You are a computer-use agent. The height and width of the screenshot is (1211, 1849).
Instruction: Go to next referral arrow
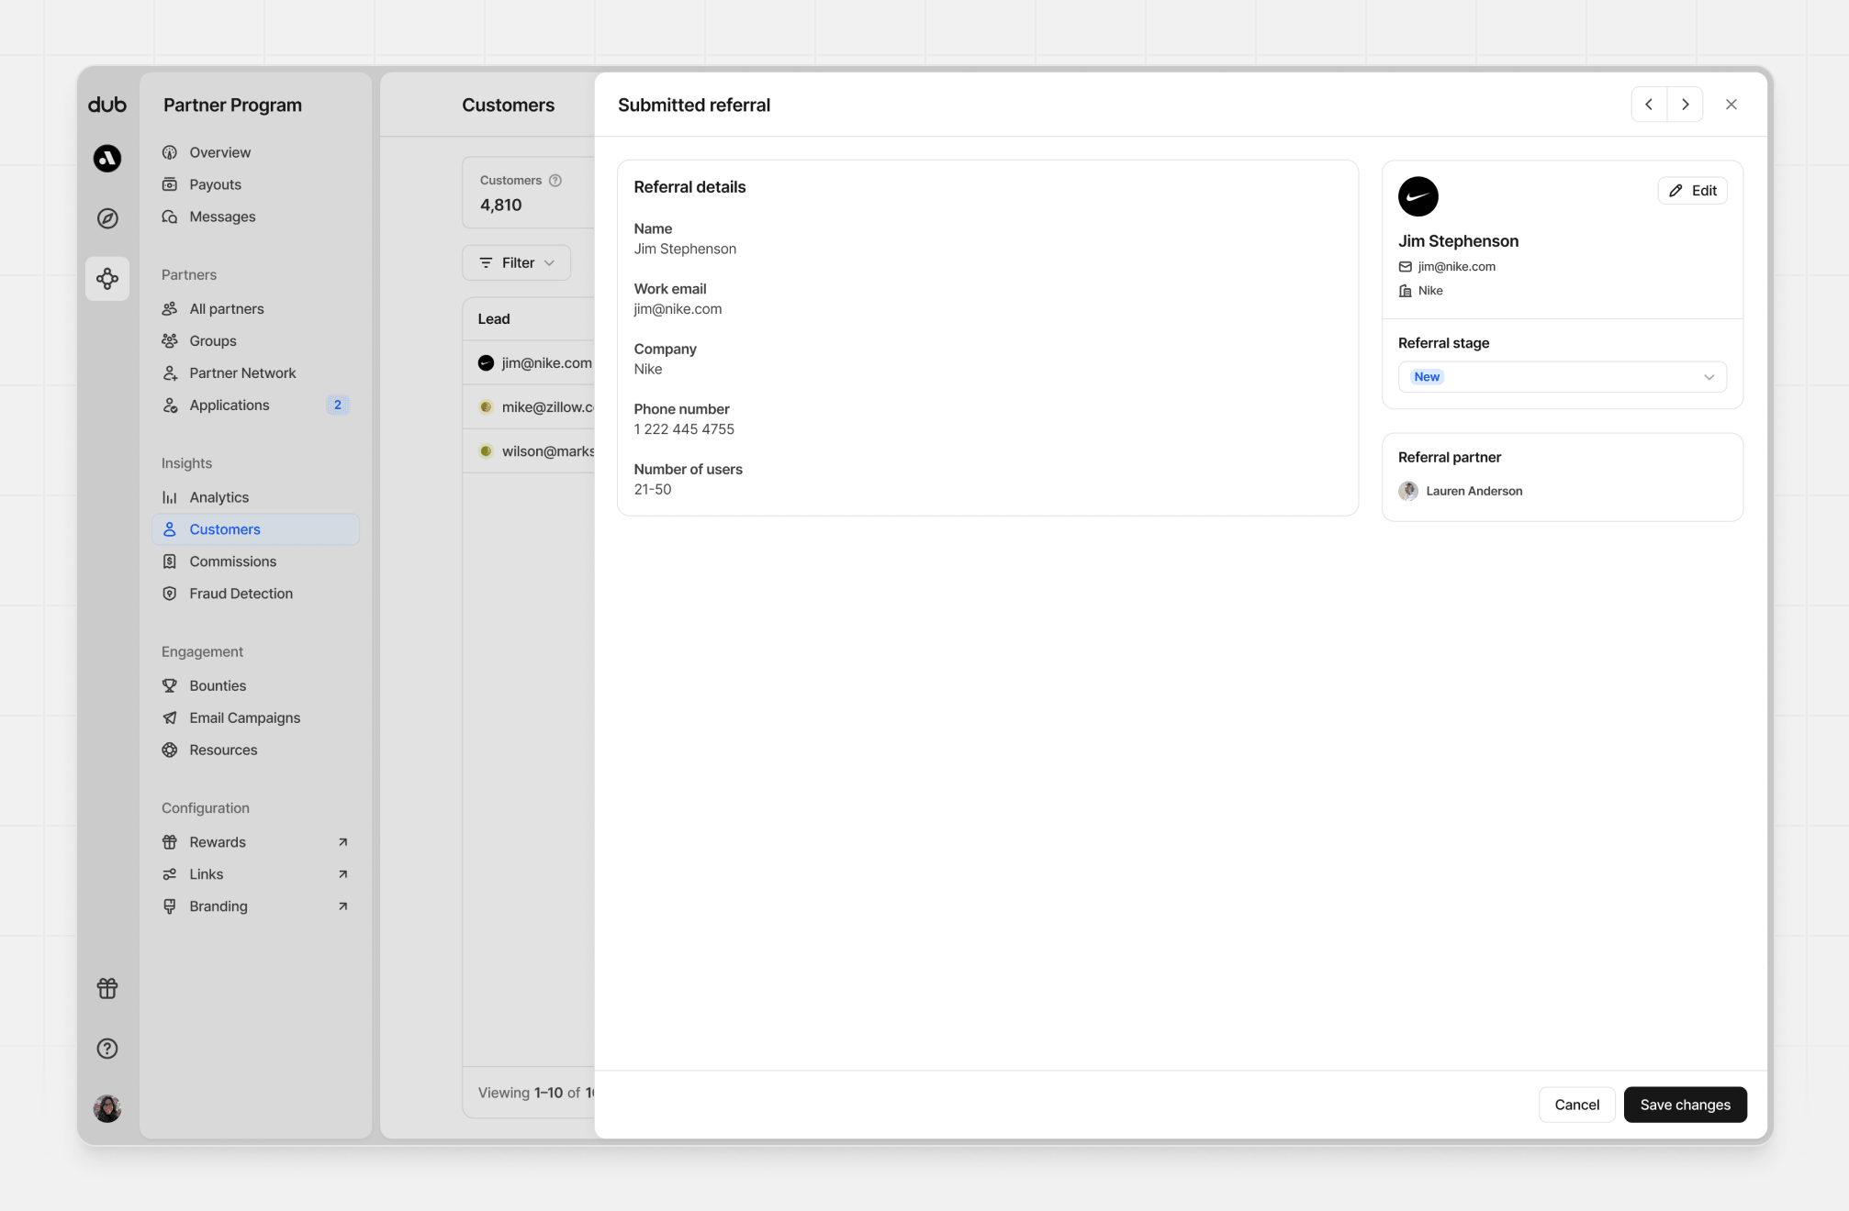point(1686,105)
